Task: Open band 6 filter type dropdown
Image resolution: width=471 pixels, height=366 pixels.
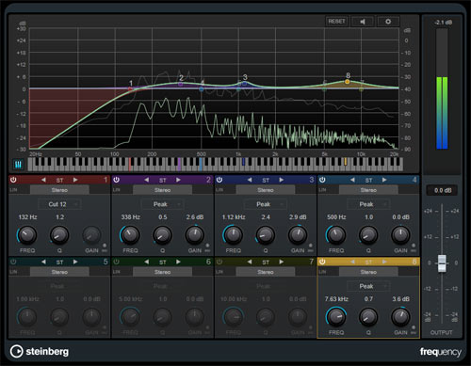Action: [163, 286]
